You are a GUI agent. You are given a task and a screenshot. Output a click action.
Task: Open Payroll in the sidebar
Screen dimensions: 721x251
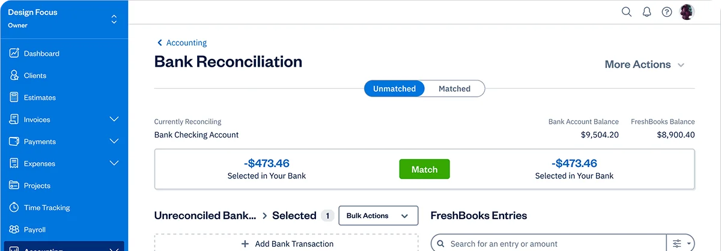(x=34, y=230)
